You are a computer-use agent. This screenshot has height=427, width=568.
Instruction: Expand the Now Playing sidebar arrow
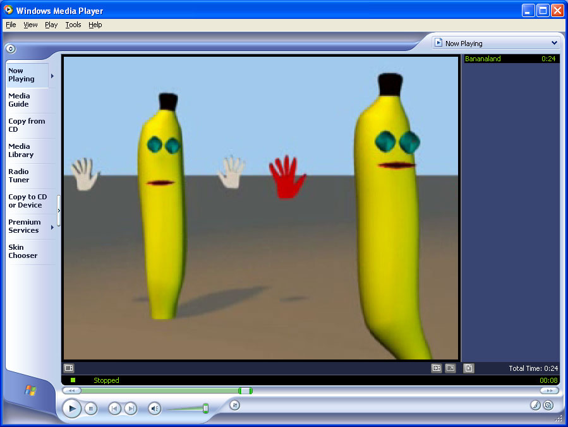(52, 76)
